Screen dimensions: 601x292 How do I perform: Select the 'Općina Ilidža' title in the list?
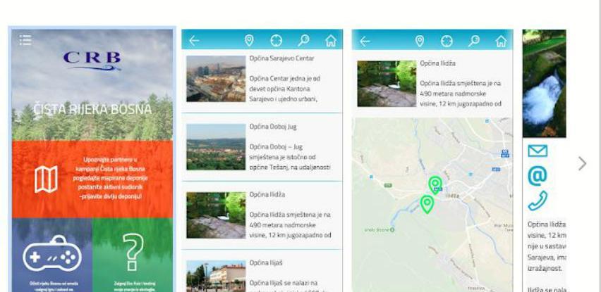[267, 194]
